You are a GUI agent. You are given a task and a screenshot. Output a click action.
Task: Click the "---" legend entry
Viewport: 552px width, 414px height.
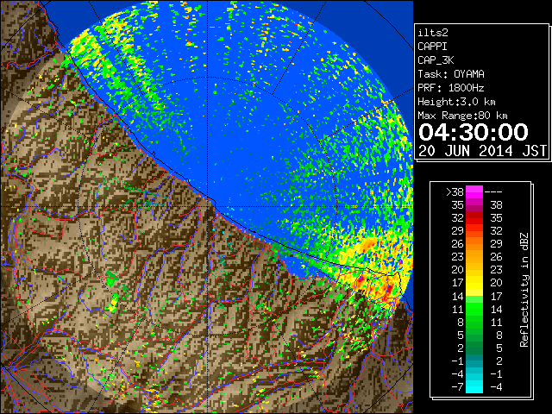(x=493, y=192)
